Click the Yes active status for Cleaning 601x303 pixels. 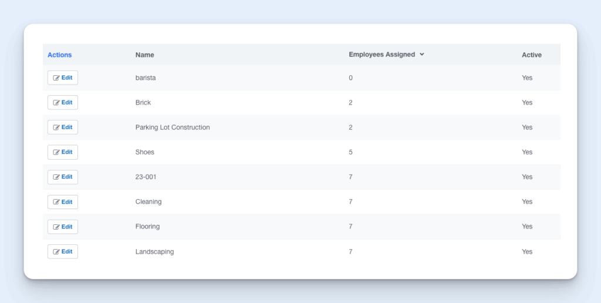526,202
